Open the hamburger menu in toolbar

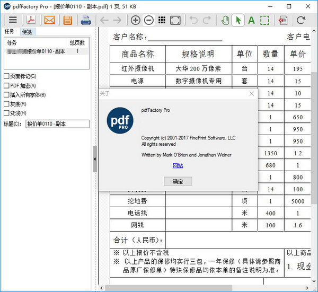(12, 21)
